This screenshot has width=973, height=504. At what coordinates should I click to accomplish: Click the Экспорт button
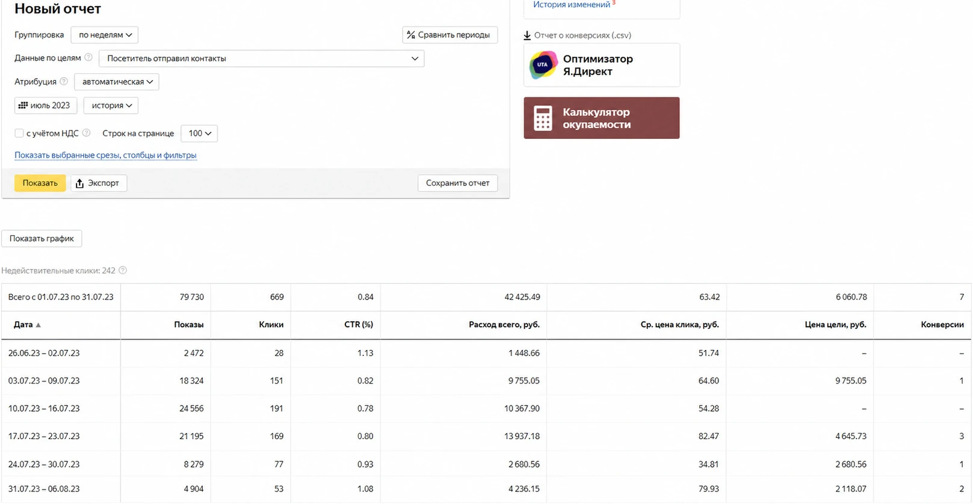(99, 183)
